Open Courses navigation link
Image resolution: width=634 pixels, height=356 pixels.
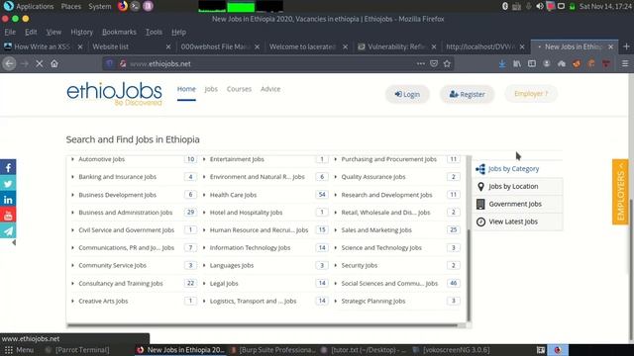[x=239, y=89]
